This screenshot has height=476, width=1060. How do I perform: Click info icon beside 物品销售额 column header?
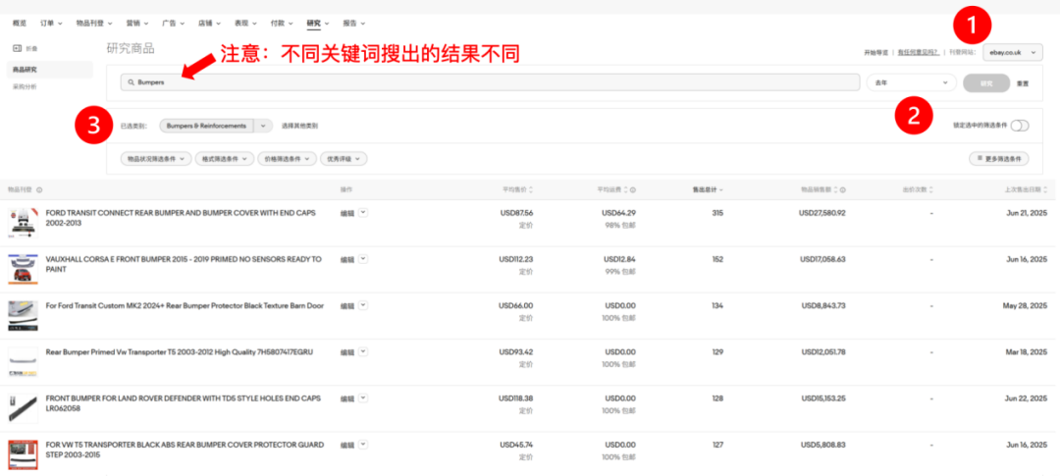(x=843, y=190)
